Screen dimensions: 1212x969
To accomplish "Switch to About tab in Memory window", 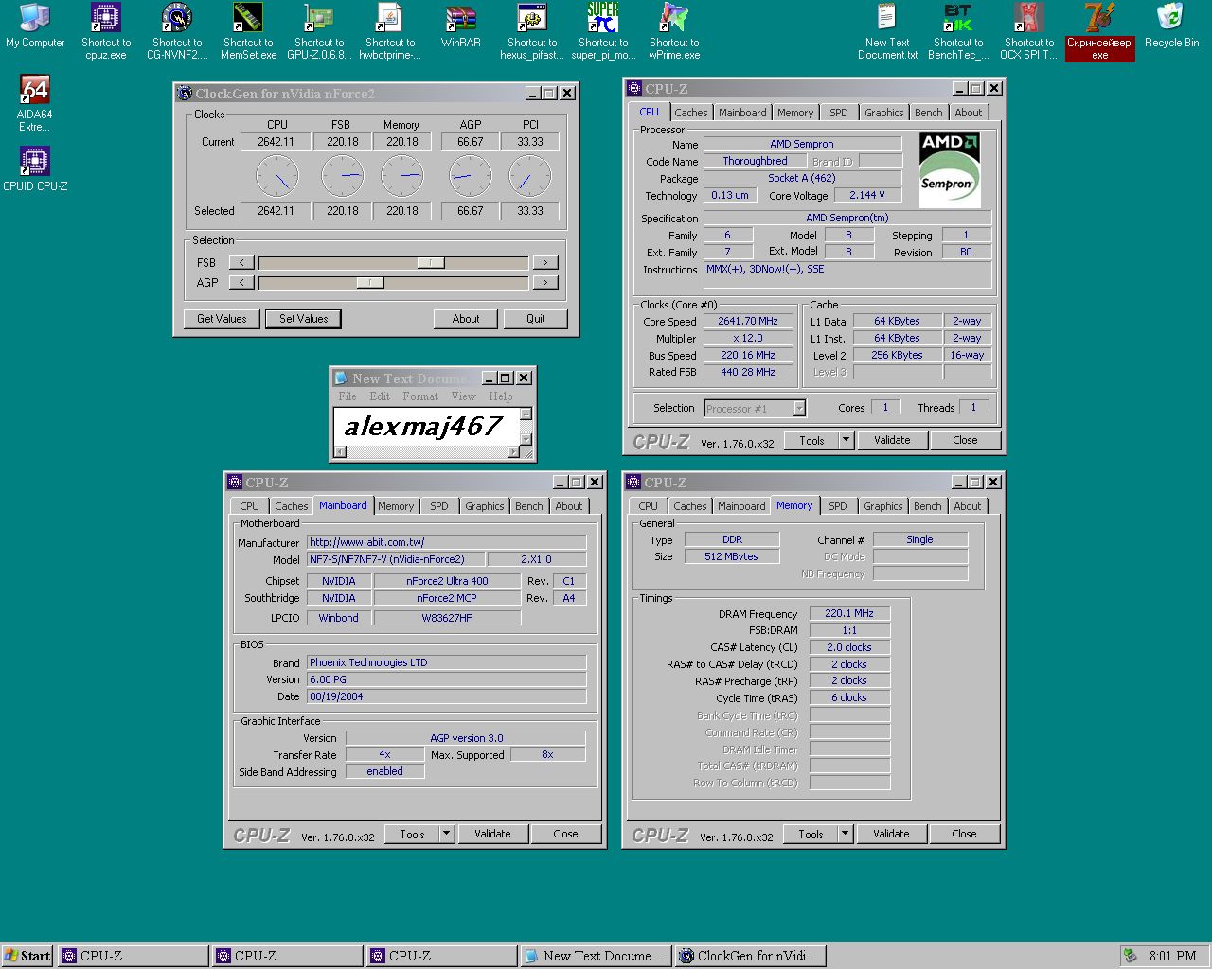I will (x=968, y=506).
